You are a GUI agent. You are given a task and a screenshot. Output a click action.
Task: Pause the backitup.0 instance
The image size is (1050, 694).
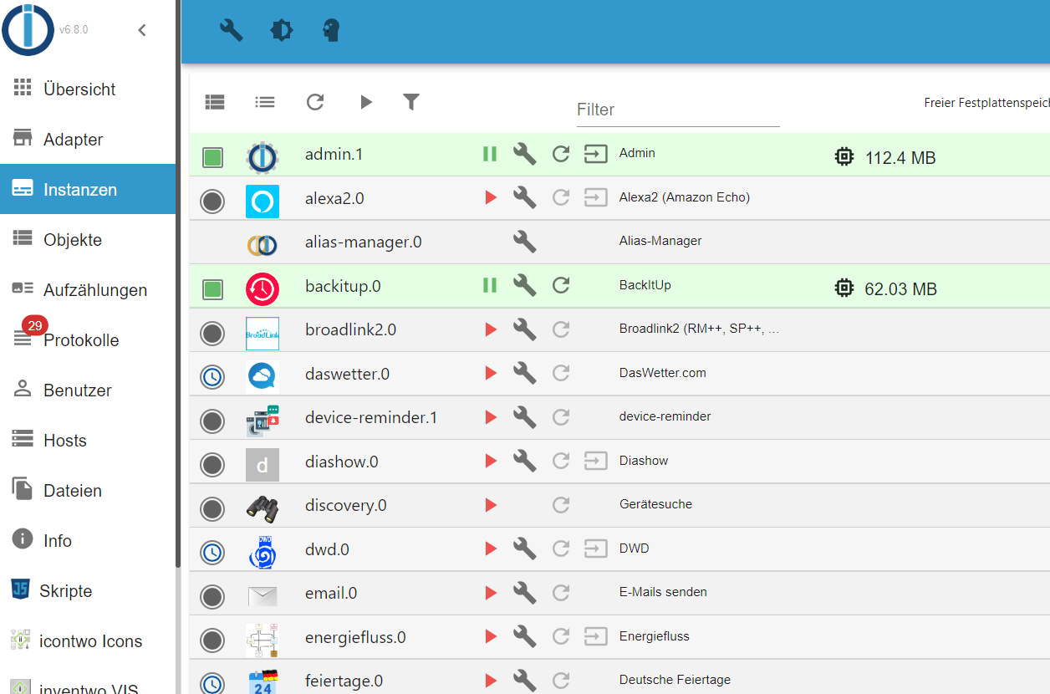coord(490,286)
